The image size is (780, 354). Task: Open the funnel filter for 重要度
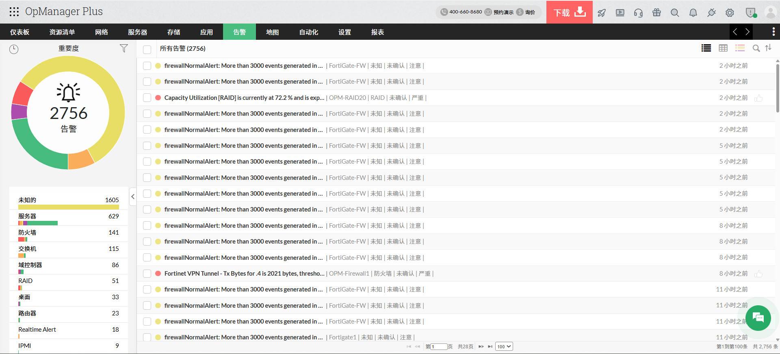(124, 48)
